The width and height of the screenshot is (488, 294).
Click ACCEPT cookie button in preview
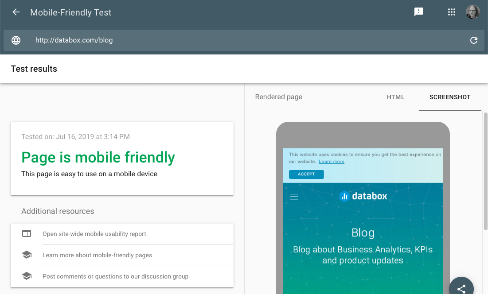coord(306,174)
